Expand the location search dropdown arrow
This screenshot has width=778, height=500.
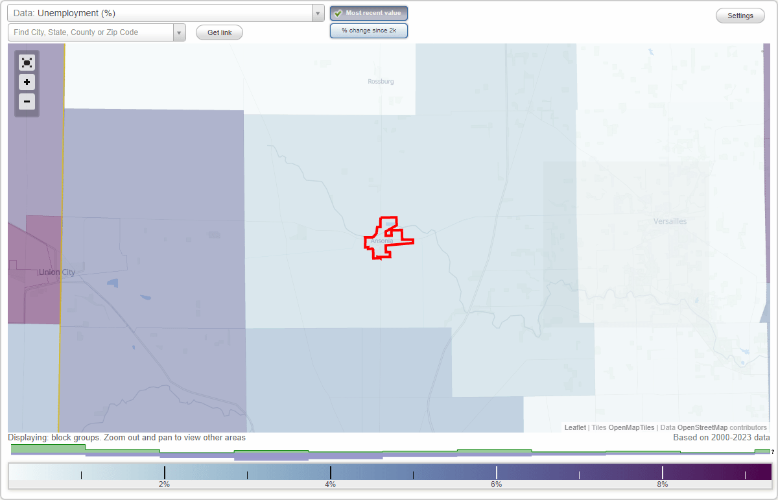(180, 32)
